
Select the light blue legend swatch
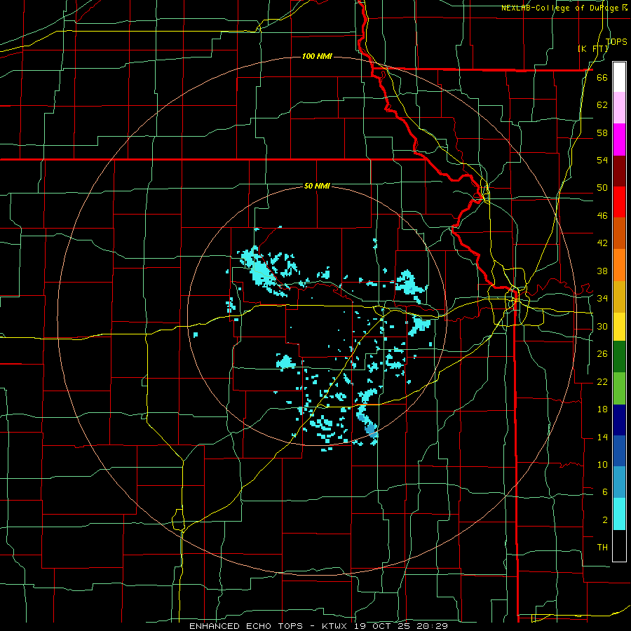point(619,482)
